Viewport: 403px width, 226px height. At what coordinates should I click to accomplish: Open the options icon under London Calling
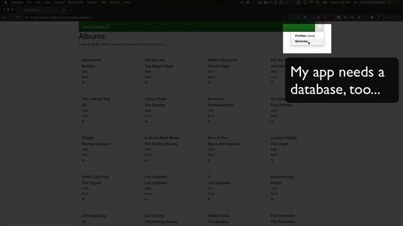tap(272, 161)
